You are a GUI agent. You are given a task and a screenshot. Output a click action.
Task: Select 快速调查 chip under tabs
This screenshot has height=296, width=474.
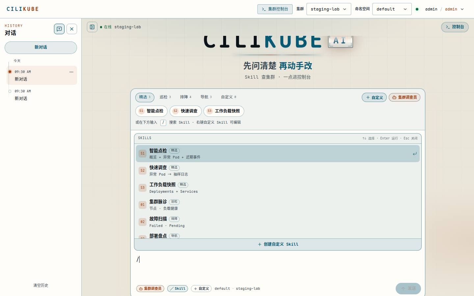[186, 111]
